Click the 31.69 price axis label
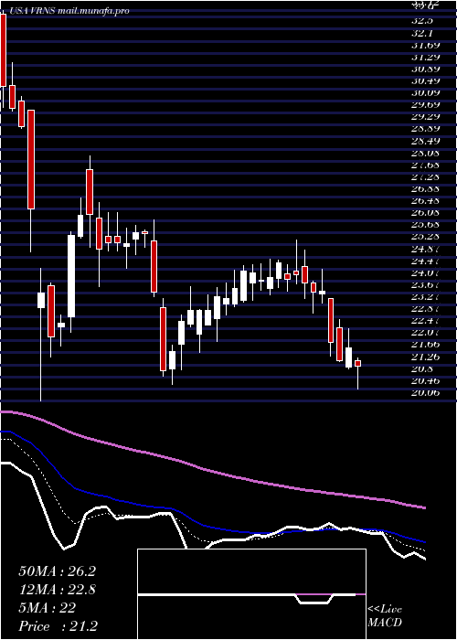The image size is (457, 640). (426, 45)
